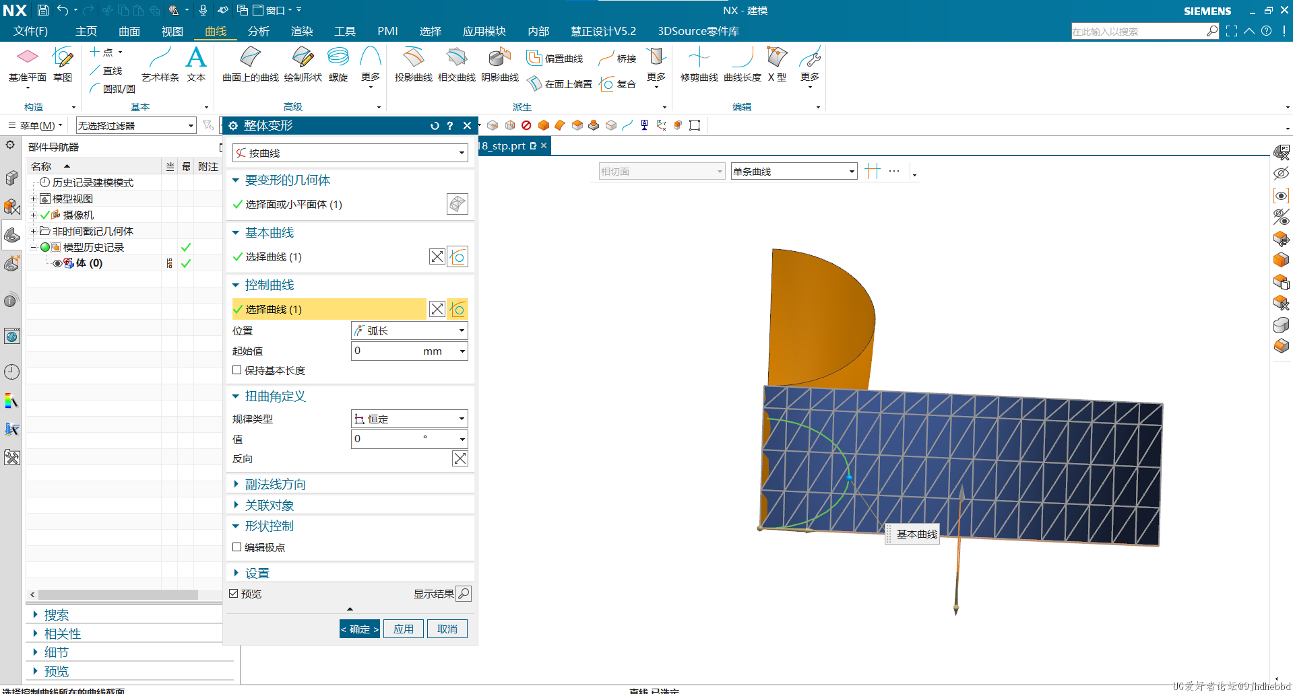Screen dimensions: 1293x694
Task: Click the reverse (反向) twist icon
Action: click(460, 458)
